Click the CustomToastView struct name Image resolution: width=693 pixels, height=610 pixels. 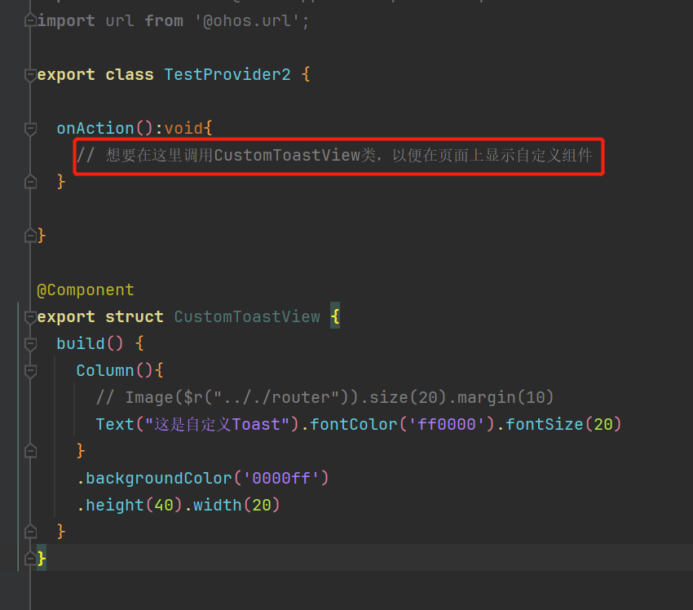tap(247, 316)
